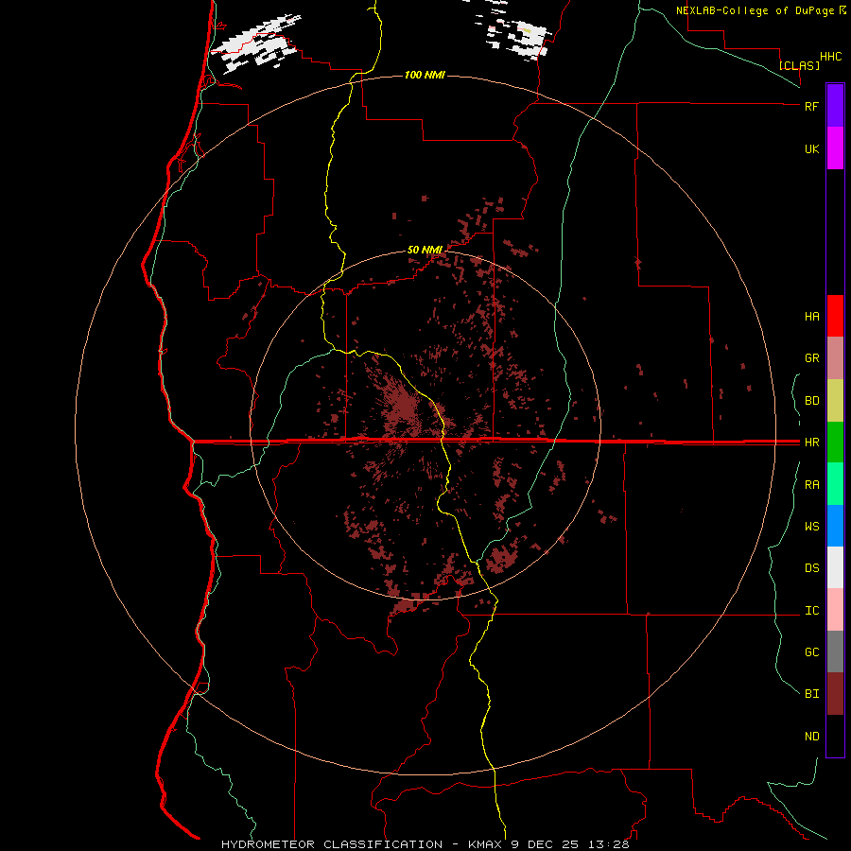Click the green HR legend swatch
851x851 pixels.
[x=835, y=443]
